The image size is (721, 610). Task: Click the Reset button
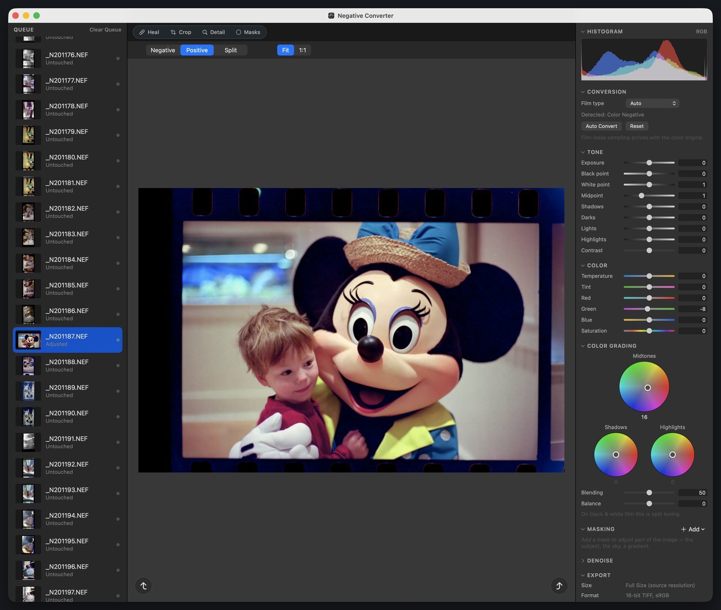click(637, 126)
